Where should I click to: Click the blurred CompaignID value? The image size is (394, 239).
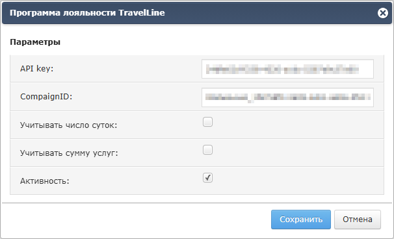pos(288,97)
